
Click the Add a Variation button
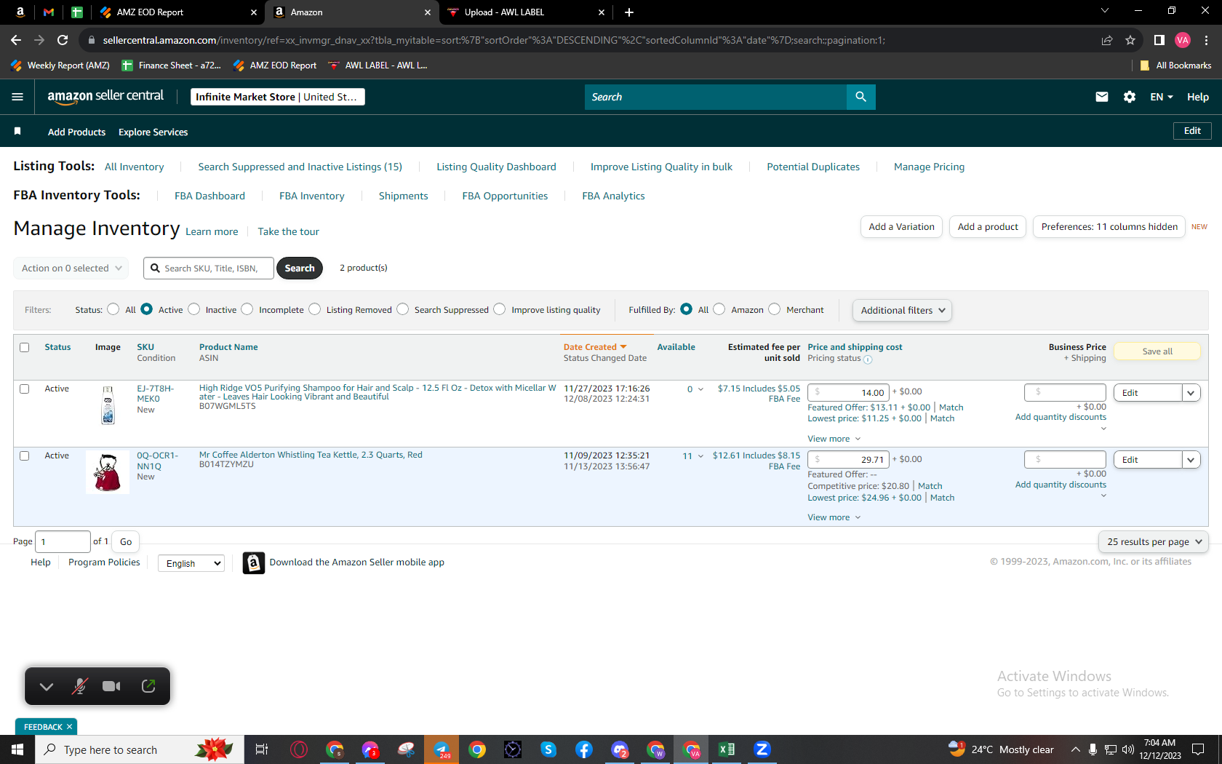(x=901, y=227)
